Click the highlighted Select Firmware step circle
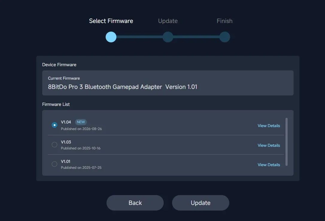This screenshot has height=221, width=325. click(x=111, y=37)
